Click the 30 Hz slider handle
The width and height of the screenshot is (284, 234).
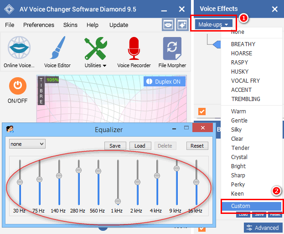click(x=20, y=182)
